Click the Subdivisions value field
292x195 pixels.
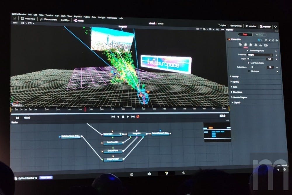(270, 67)
